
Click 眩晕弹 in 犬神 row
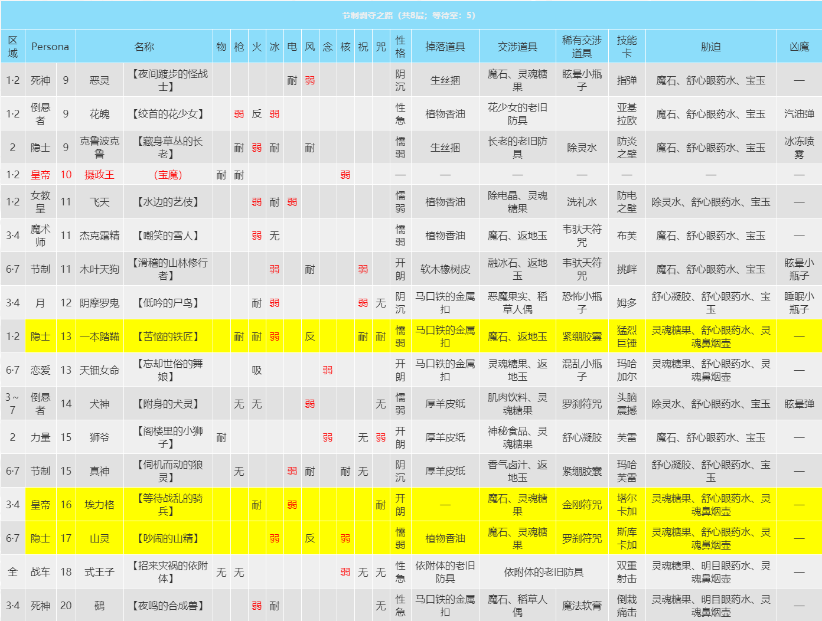coord(800,404)
